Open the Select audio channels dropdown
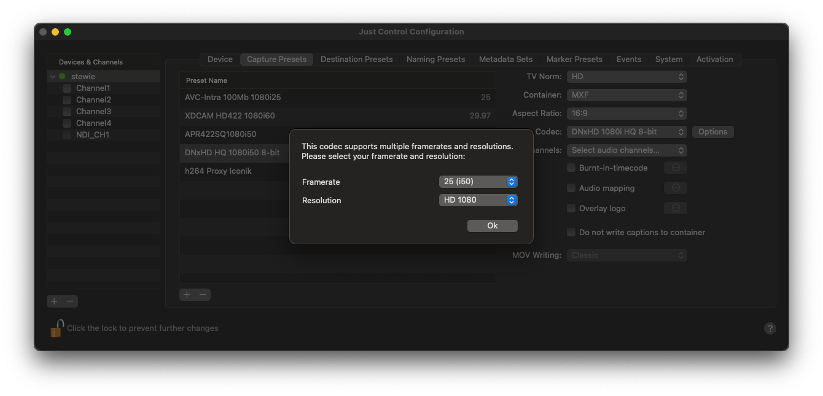The image size is (823, 396). pyautogui.click(x=627, y=150)
